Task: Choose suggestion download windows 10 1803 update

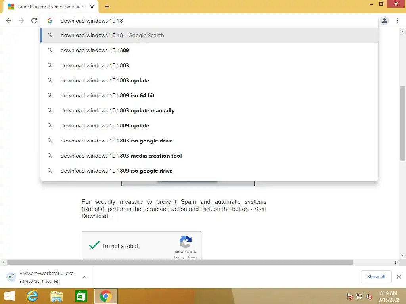Action: (209, 80)
